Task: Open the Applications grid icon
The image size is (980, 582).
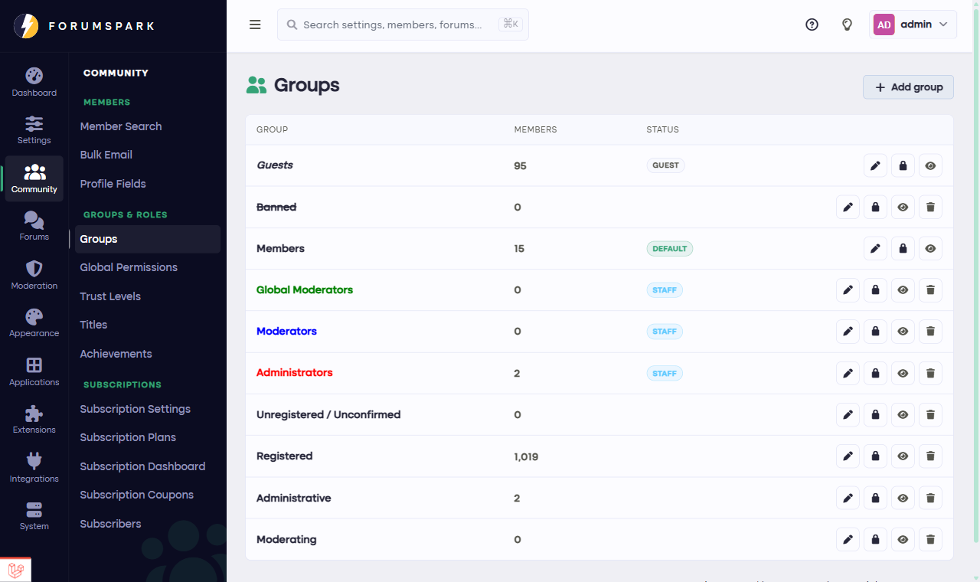Action: pyautogui.click(x=34, y=365)
